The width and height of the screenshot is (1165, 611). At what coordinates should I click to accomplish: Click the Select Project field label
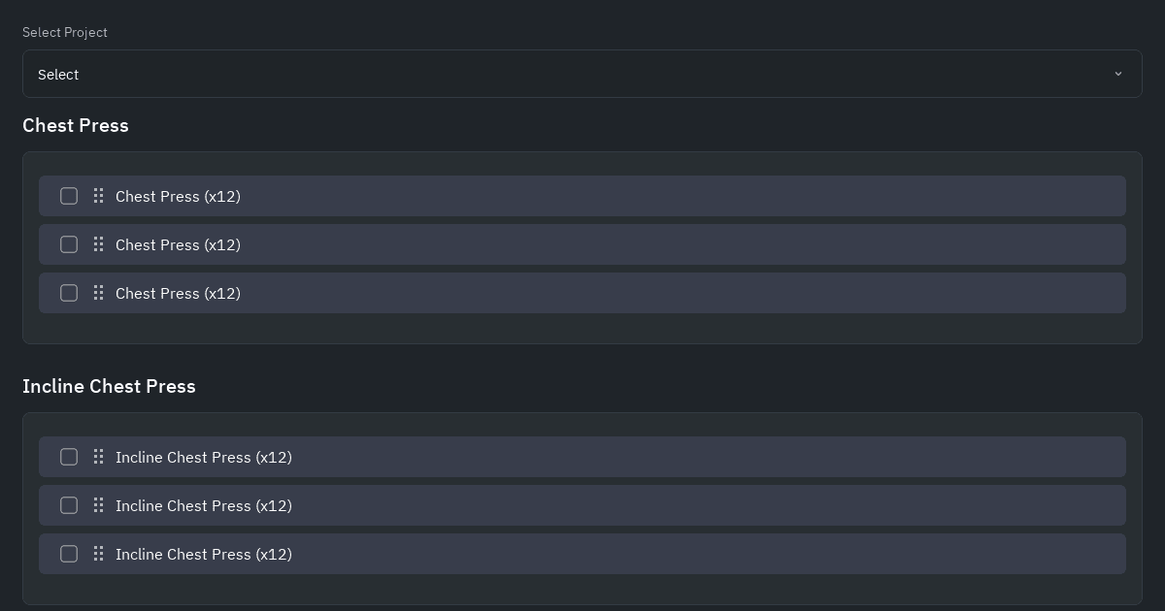tap(65, 32)
